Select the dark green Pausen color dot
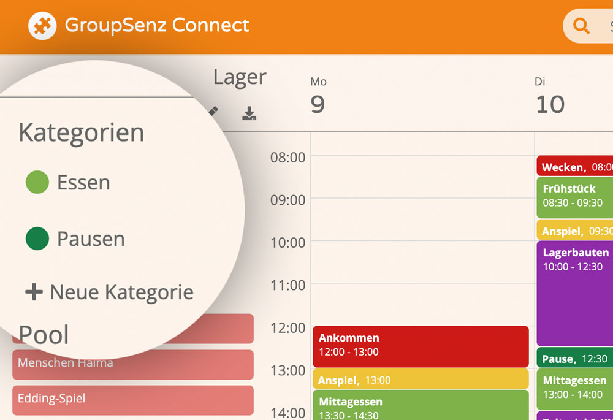This screenshot has height=420, width=613. coord(37,239)
